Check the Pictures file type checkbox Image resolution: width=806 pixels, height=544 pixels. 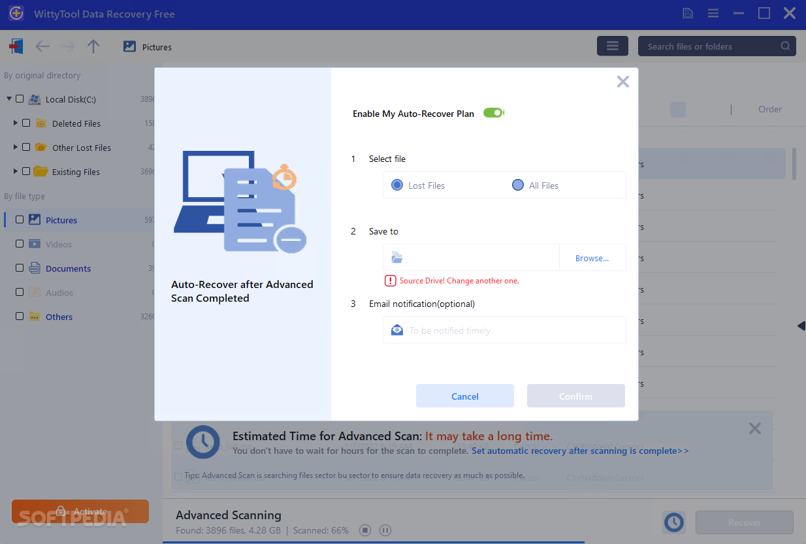(20, 219)
